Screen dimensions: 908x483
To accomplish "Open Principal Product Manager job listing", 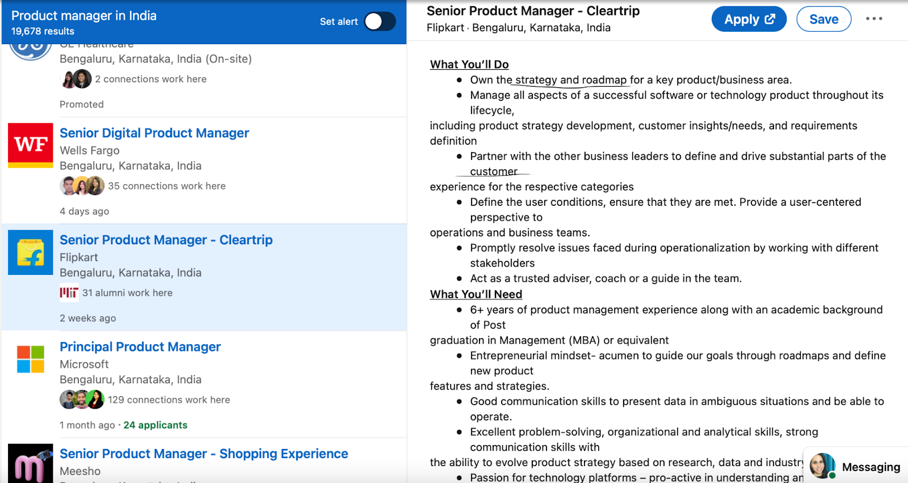I will click(140, 347).
